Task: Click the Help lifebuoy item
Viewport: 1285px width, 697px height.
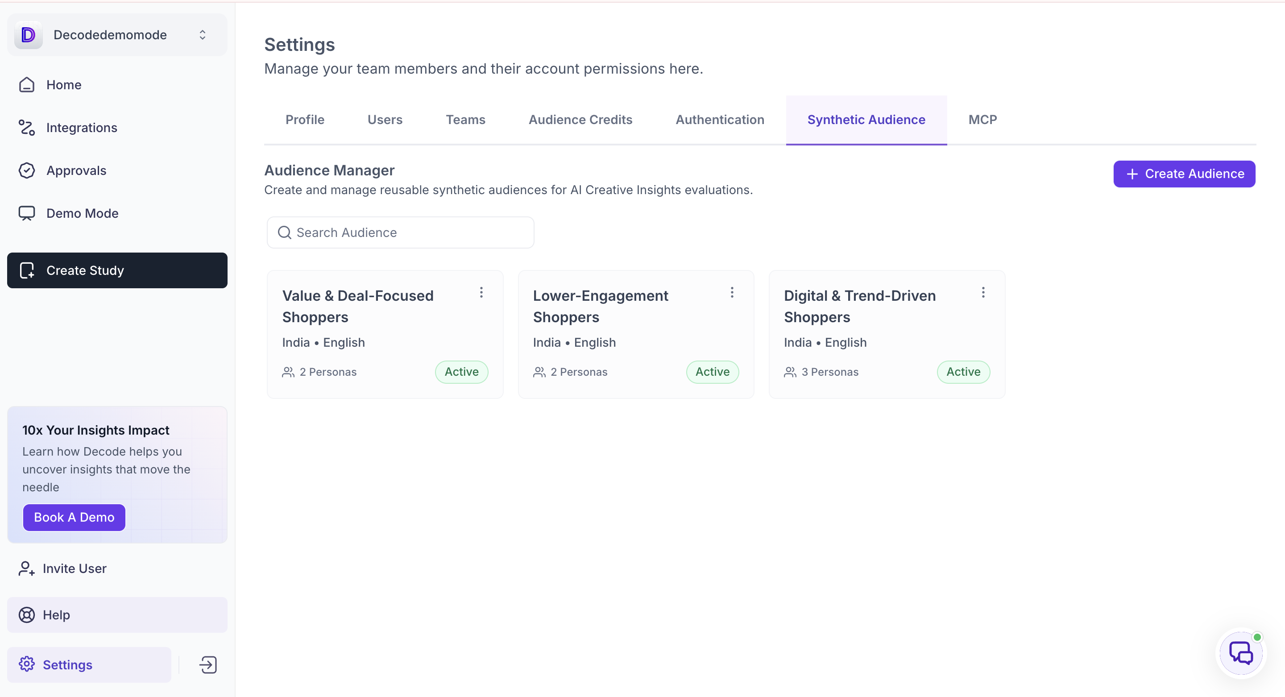Action: coord(117,615)
